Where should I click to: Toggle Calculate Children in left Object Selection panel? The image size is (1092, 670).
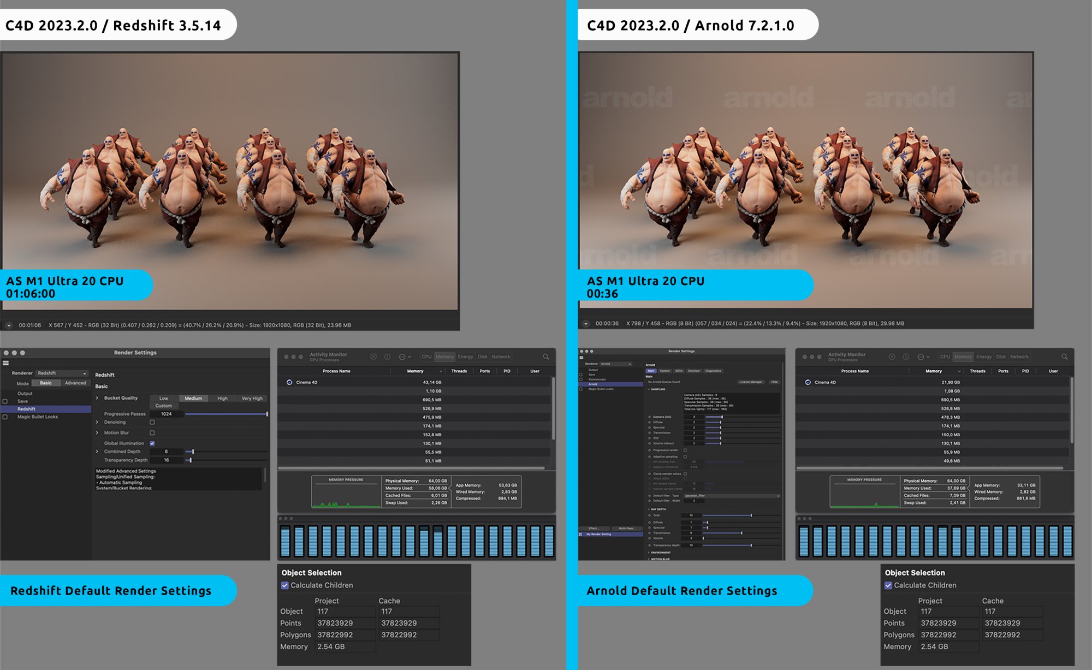coord(285,585)
